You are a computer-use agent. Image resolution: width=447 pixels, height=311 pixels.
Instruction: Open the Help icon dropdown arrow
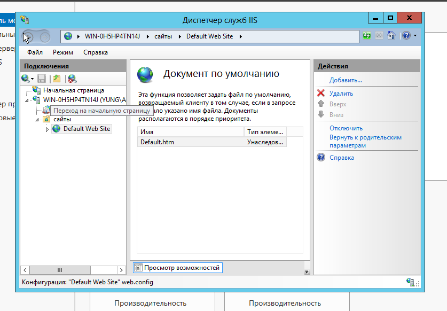click(x=415, y=36)
